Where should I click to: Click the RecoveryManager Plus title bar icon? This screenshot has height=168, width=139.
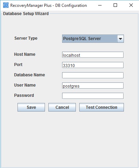pyautogui.click(x=6, y=5)
